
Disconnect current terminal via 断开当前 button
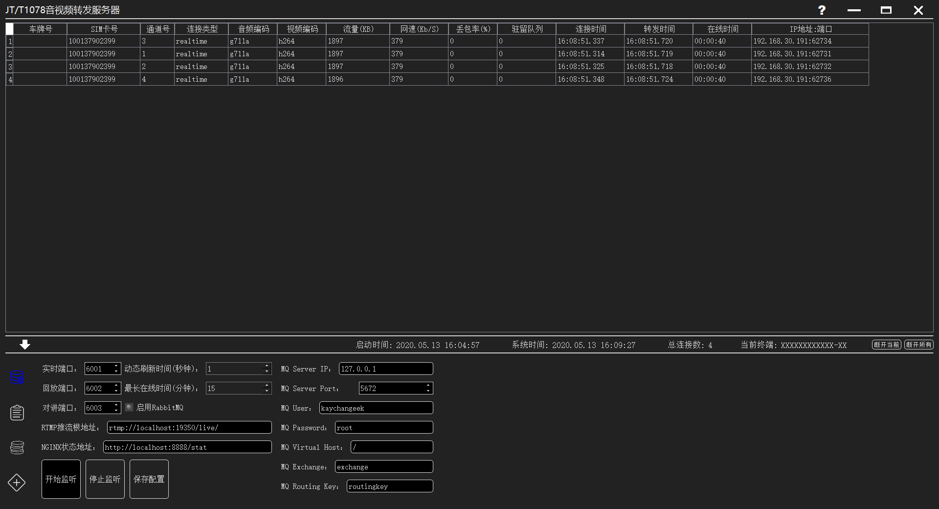click(886, 345)
